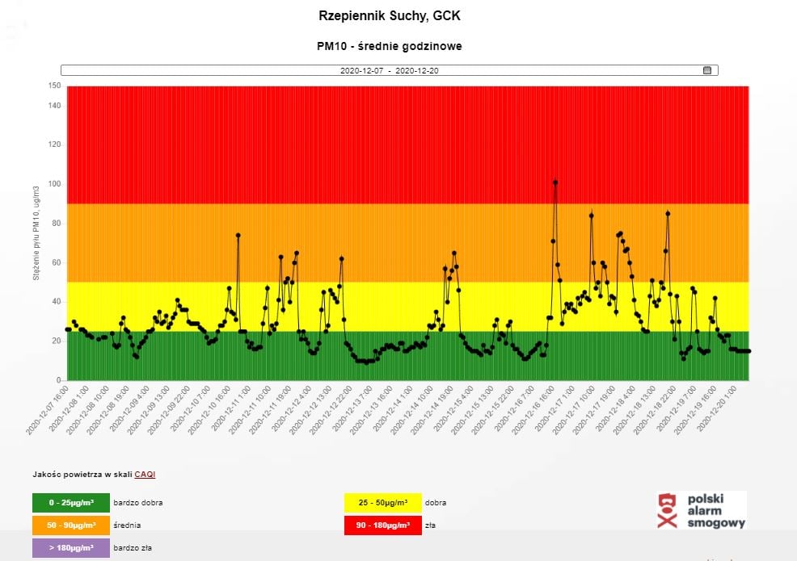Click the PM10 - średnie godzinowe subtitle
Image resolution: width=797 pixels, height=561 pixels.
(x=389, y=46)
